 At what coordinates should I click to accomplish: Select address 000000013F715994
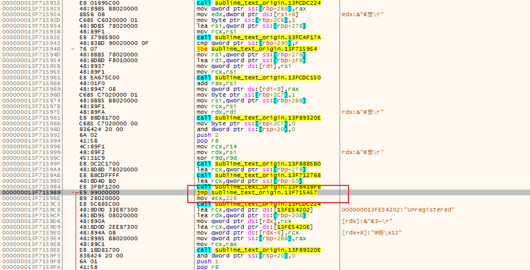[x=31, y=141]
